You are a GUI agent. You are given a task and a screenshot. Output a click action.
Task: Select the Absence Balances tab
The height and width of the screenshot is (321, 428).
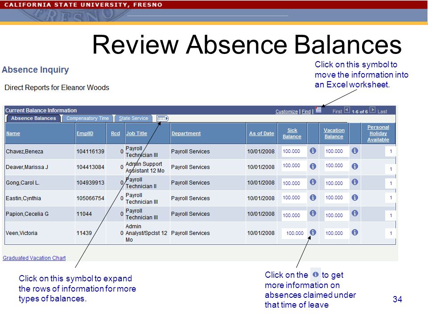(33, 119)
